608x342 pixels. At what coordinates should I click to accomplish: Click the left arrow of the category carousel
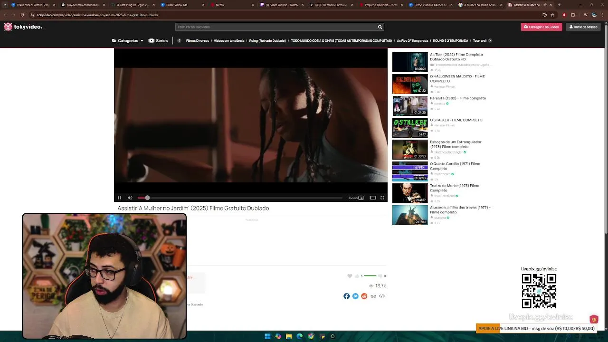[179, 41]
